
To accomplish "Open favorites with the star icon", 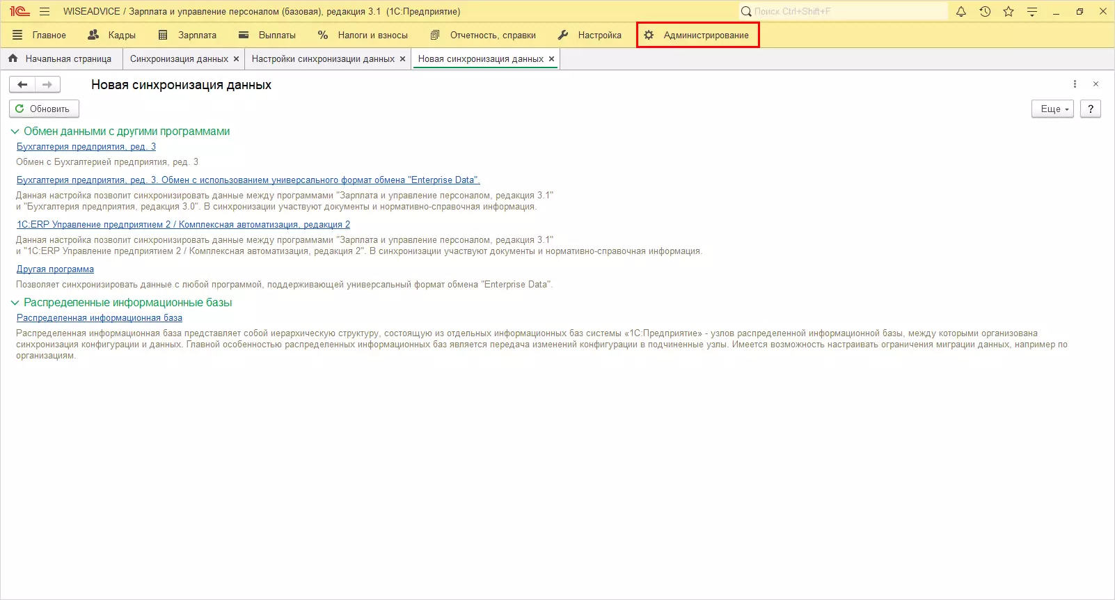I will point(1009,11).
